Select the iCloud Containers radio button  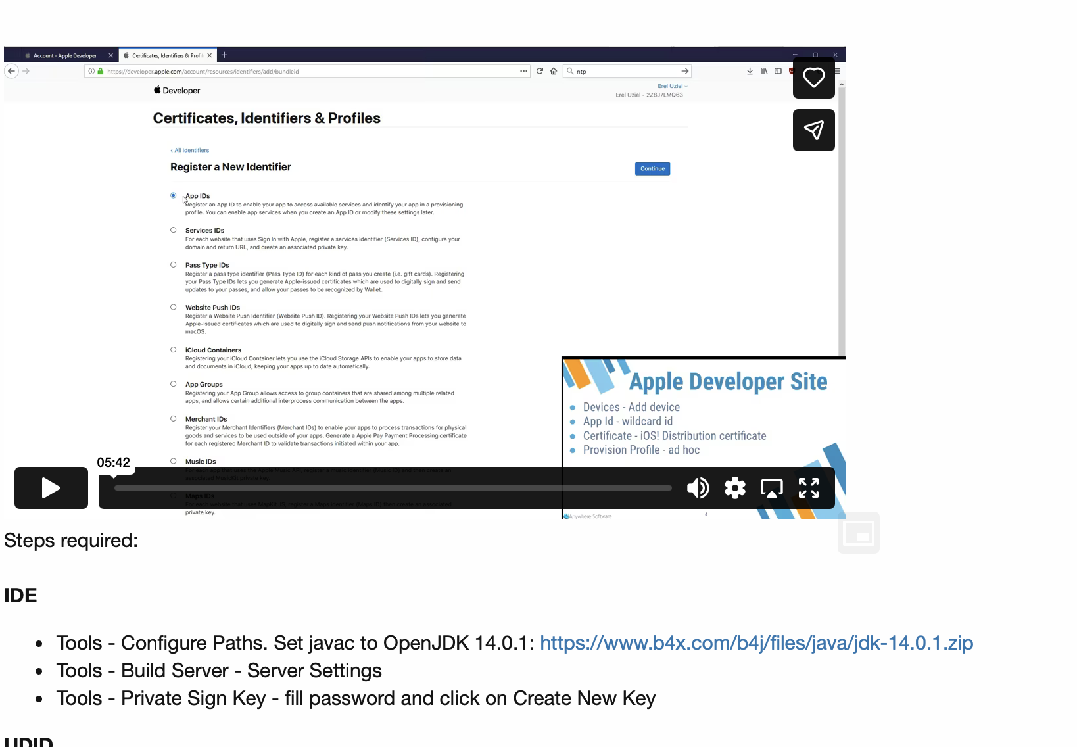pos(174,350)
